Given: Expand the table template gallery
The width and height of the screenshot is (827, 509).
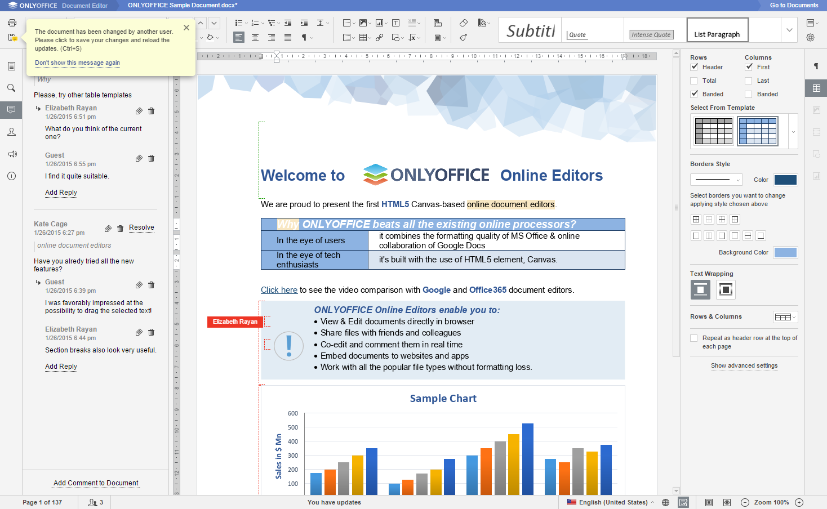Looking at the screenshot, I should pyautogui.click(x=793, y=132).
